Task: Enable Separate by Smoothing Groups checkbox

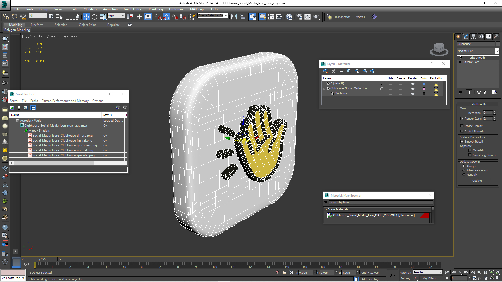Action: (x=470, y=155)
